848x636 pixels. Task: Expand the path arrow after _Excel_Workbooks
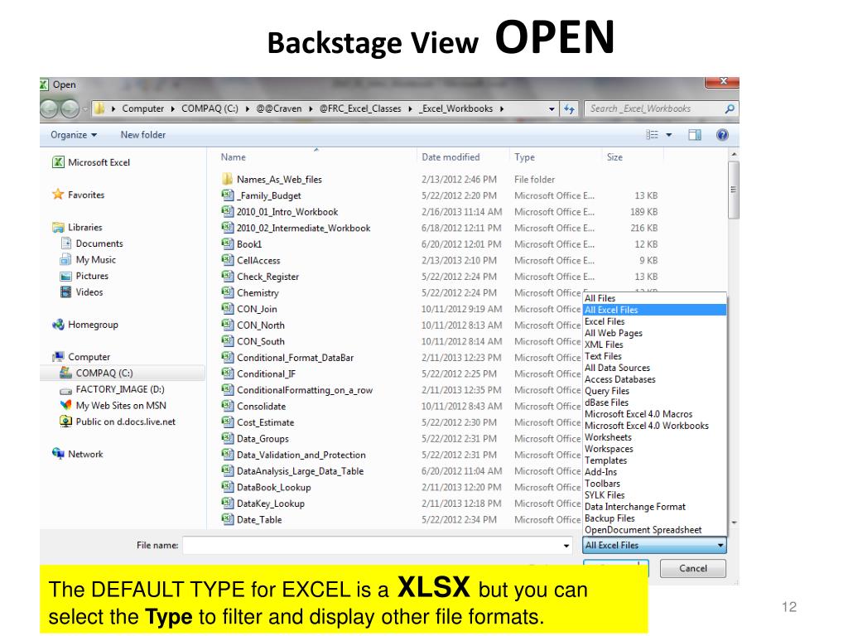click(502, 108)
